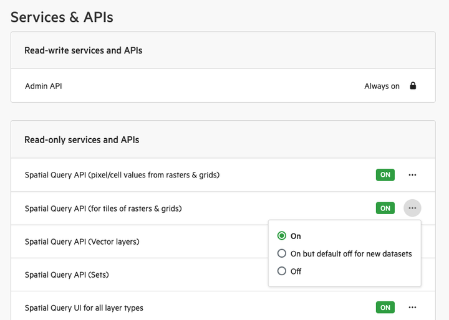Click "Spatial Query API (Sets)" label
Image resolution: width=449 pixels, height=320 pixels.
point(67,275)
